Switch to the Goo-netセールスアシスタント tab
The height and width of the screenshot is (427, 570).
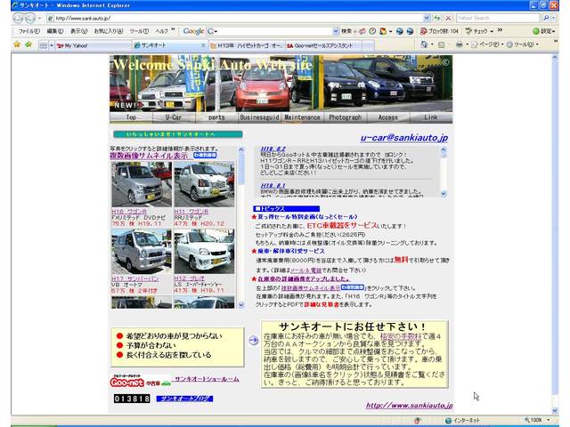[323, 45]
